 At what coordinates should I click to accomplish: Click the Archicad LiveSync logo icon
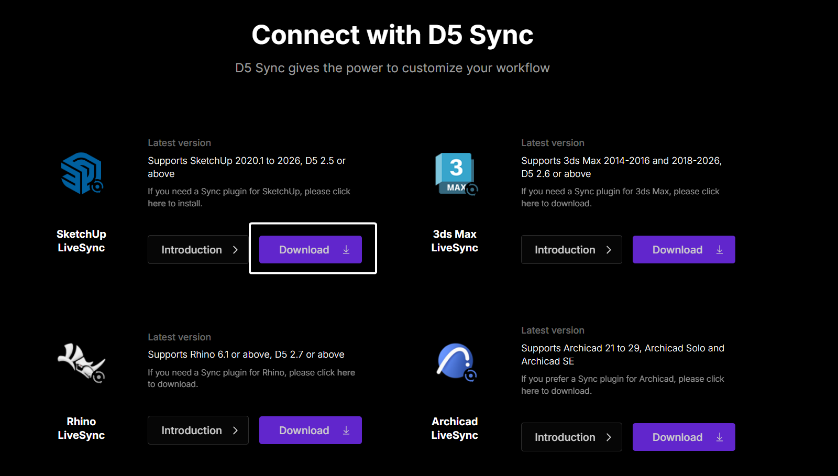456,362
